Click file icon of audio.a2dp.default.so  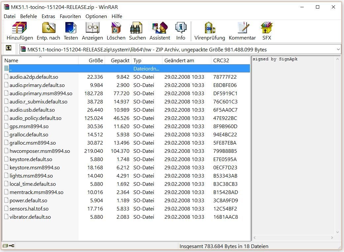coord(6,77)
